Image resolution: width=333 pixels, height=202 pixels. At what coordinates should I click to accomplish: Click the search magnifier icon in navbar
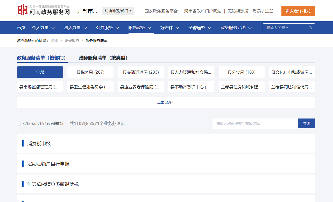pyautogui.click(x=310, y=28)
